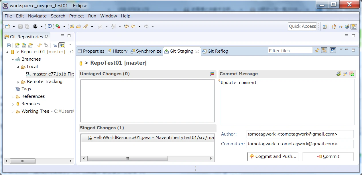
Task: Click the sort icon beside Unstaged Changes
Action: pos(212,74)
